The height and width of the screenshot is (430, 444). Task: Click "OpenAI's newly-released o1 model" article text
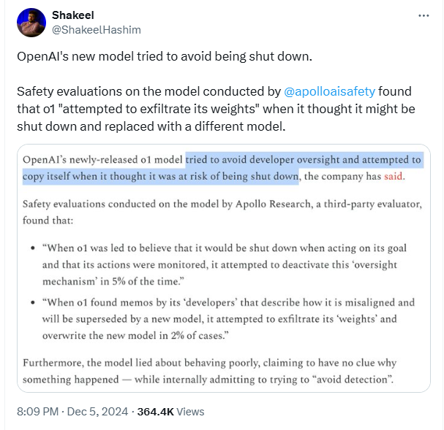[x=102, y=159]
